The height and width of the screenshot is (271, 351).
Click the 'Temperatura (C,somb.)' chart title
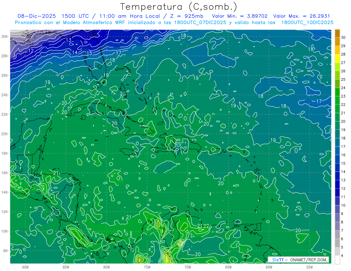pos(178,7)
